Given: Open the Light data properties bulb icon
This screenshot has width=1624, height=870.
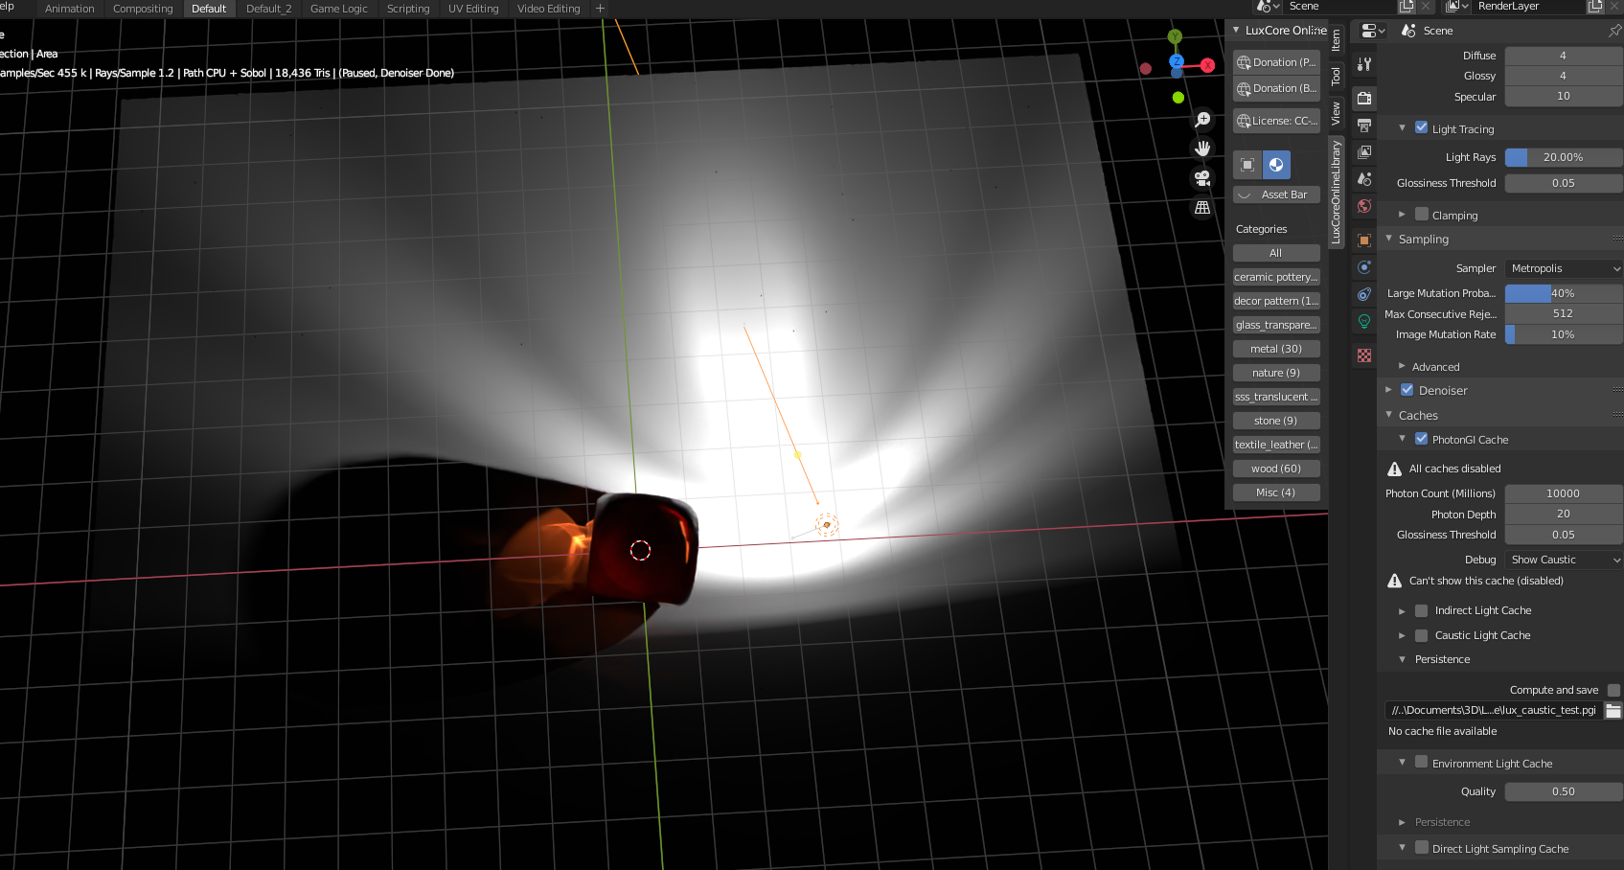Looking at the screenshot, I should click(x=1364, y=322).
